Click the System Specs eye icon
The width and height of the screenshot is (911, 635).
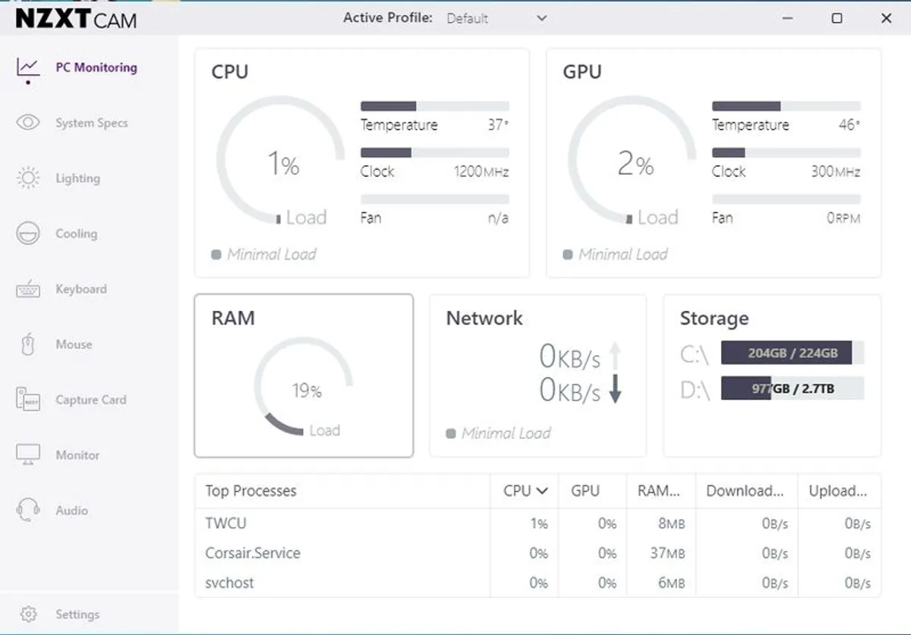coord(28,122)
